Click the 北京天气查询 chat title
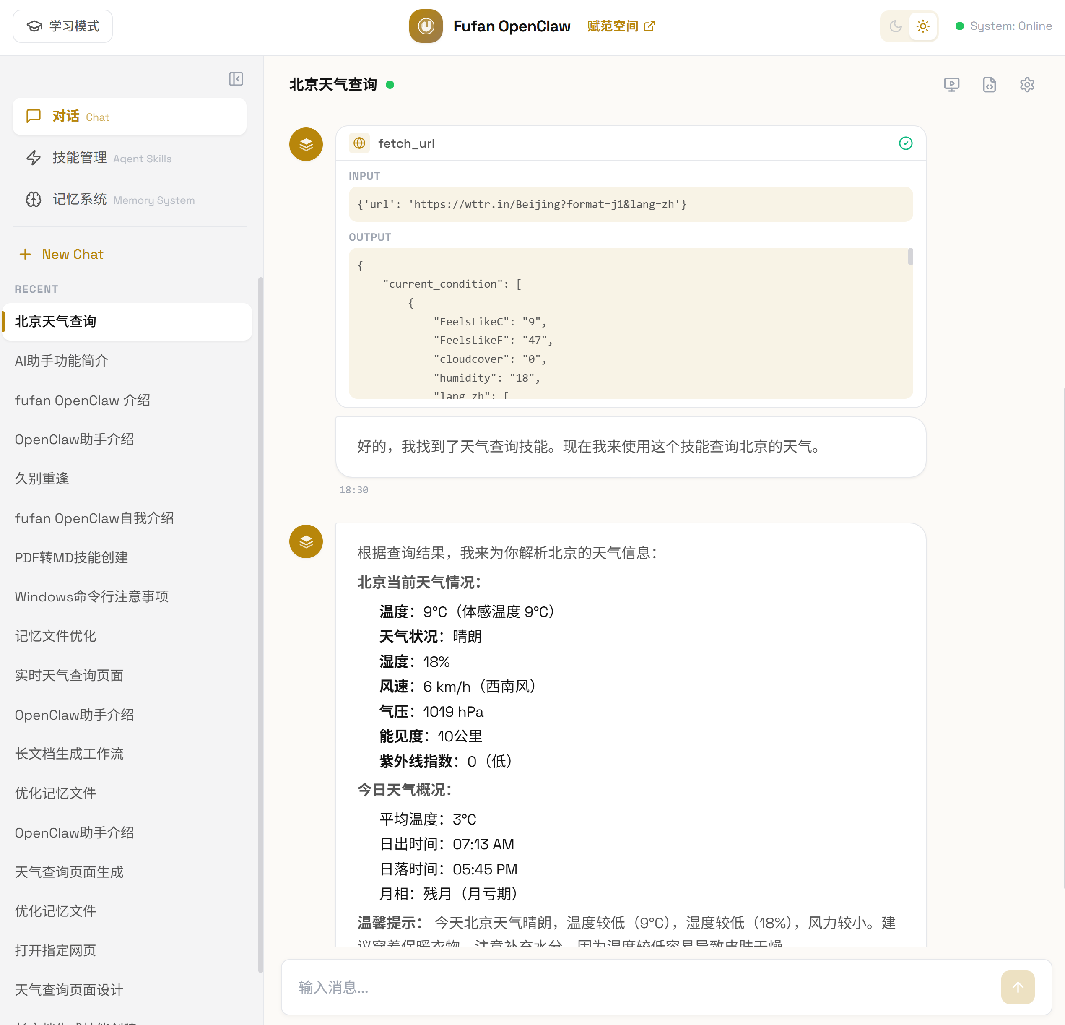This screenshot has height=1025, width=1065. pos(333,85)
